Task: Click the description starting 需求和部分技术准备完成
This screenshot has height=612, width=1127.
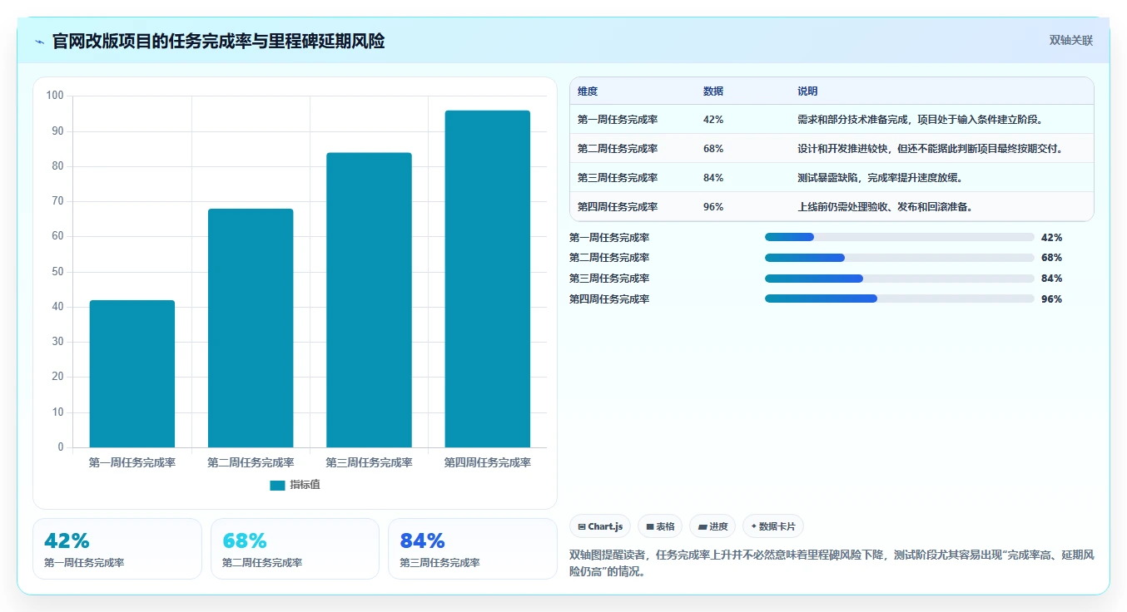Action: pos(921,120)
